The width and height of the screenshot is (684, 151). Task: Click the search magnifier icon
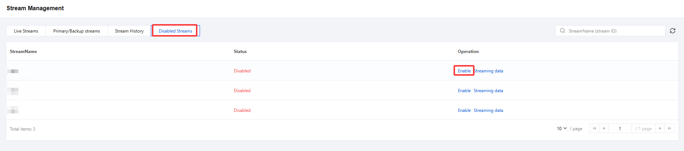coord(563,31)
